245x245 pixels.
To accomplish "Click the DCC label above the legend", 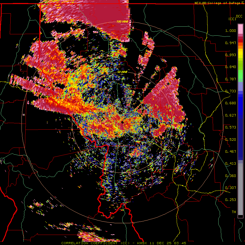I will [239, 16].
